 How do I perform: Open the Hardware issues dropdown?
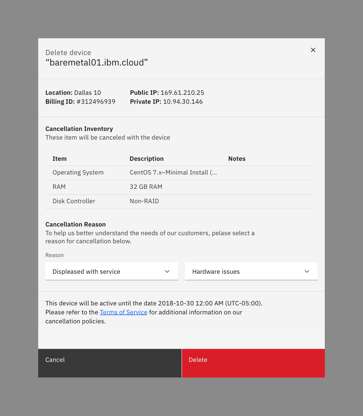[246, 271]
